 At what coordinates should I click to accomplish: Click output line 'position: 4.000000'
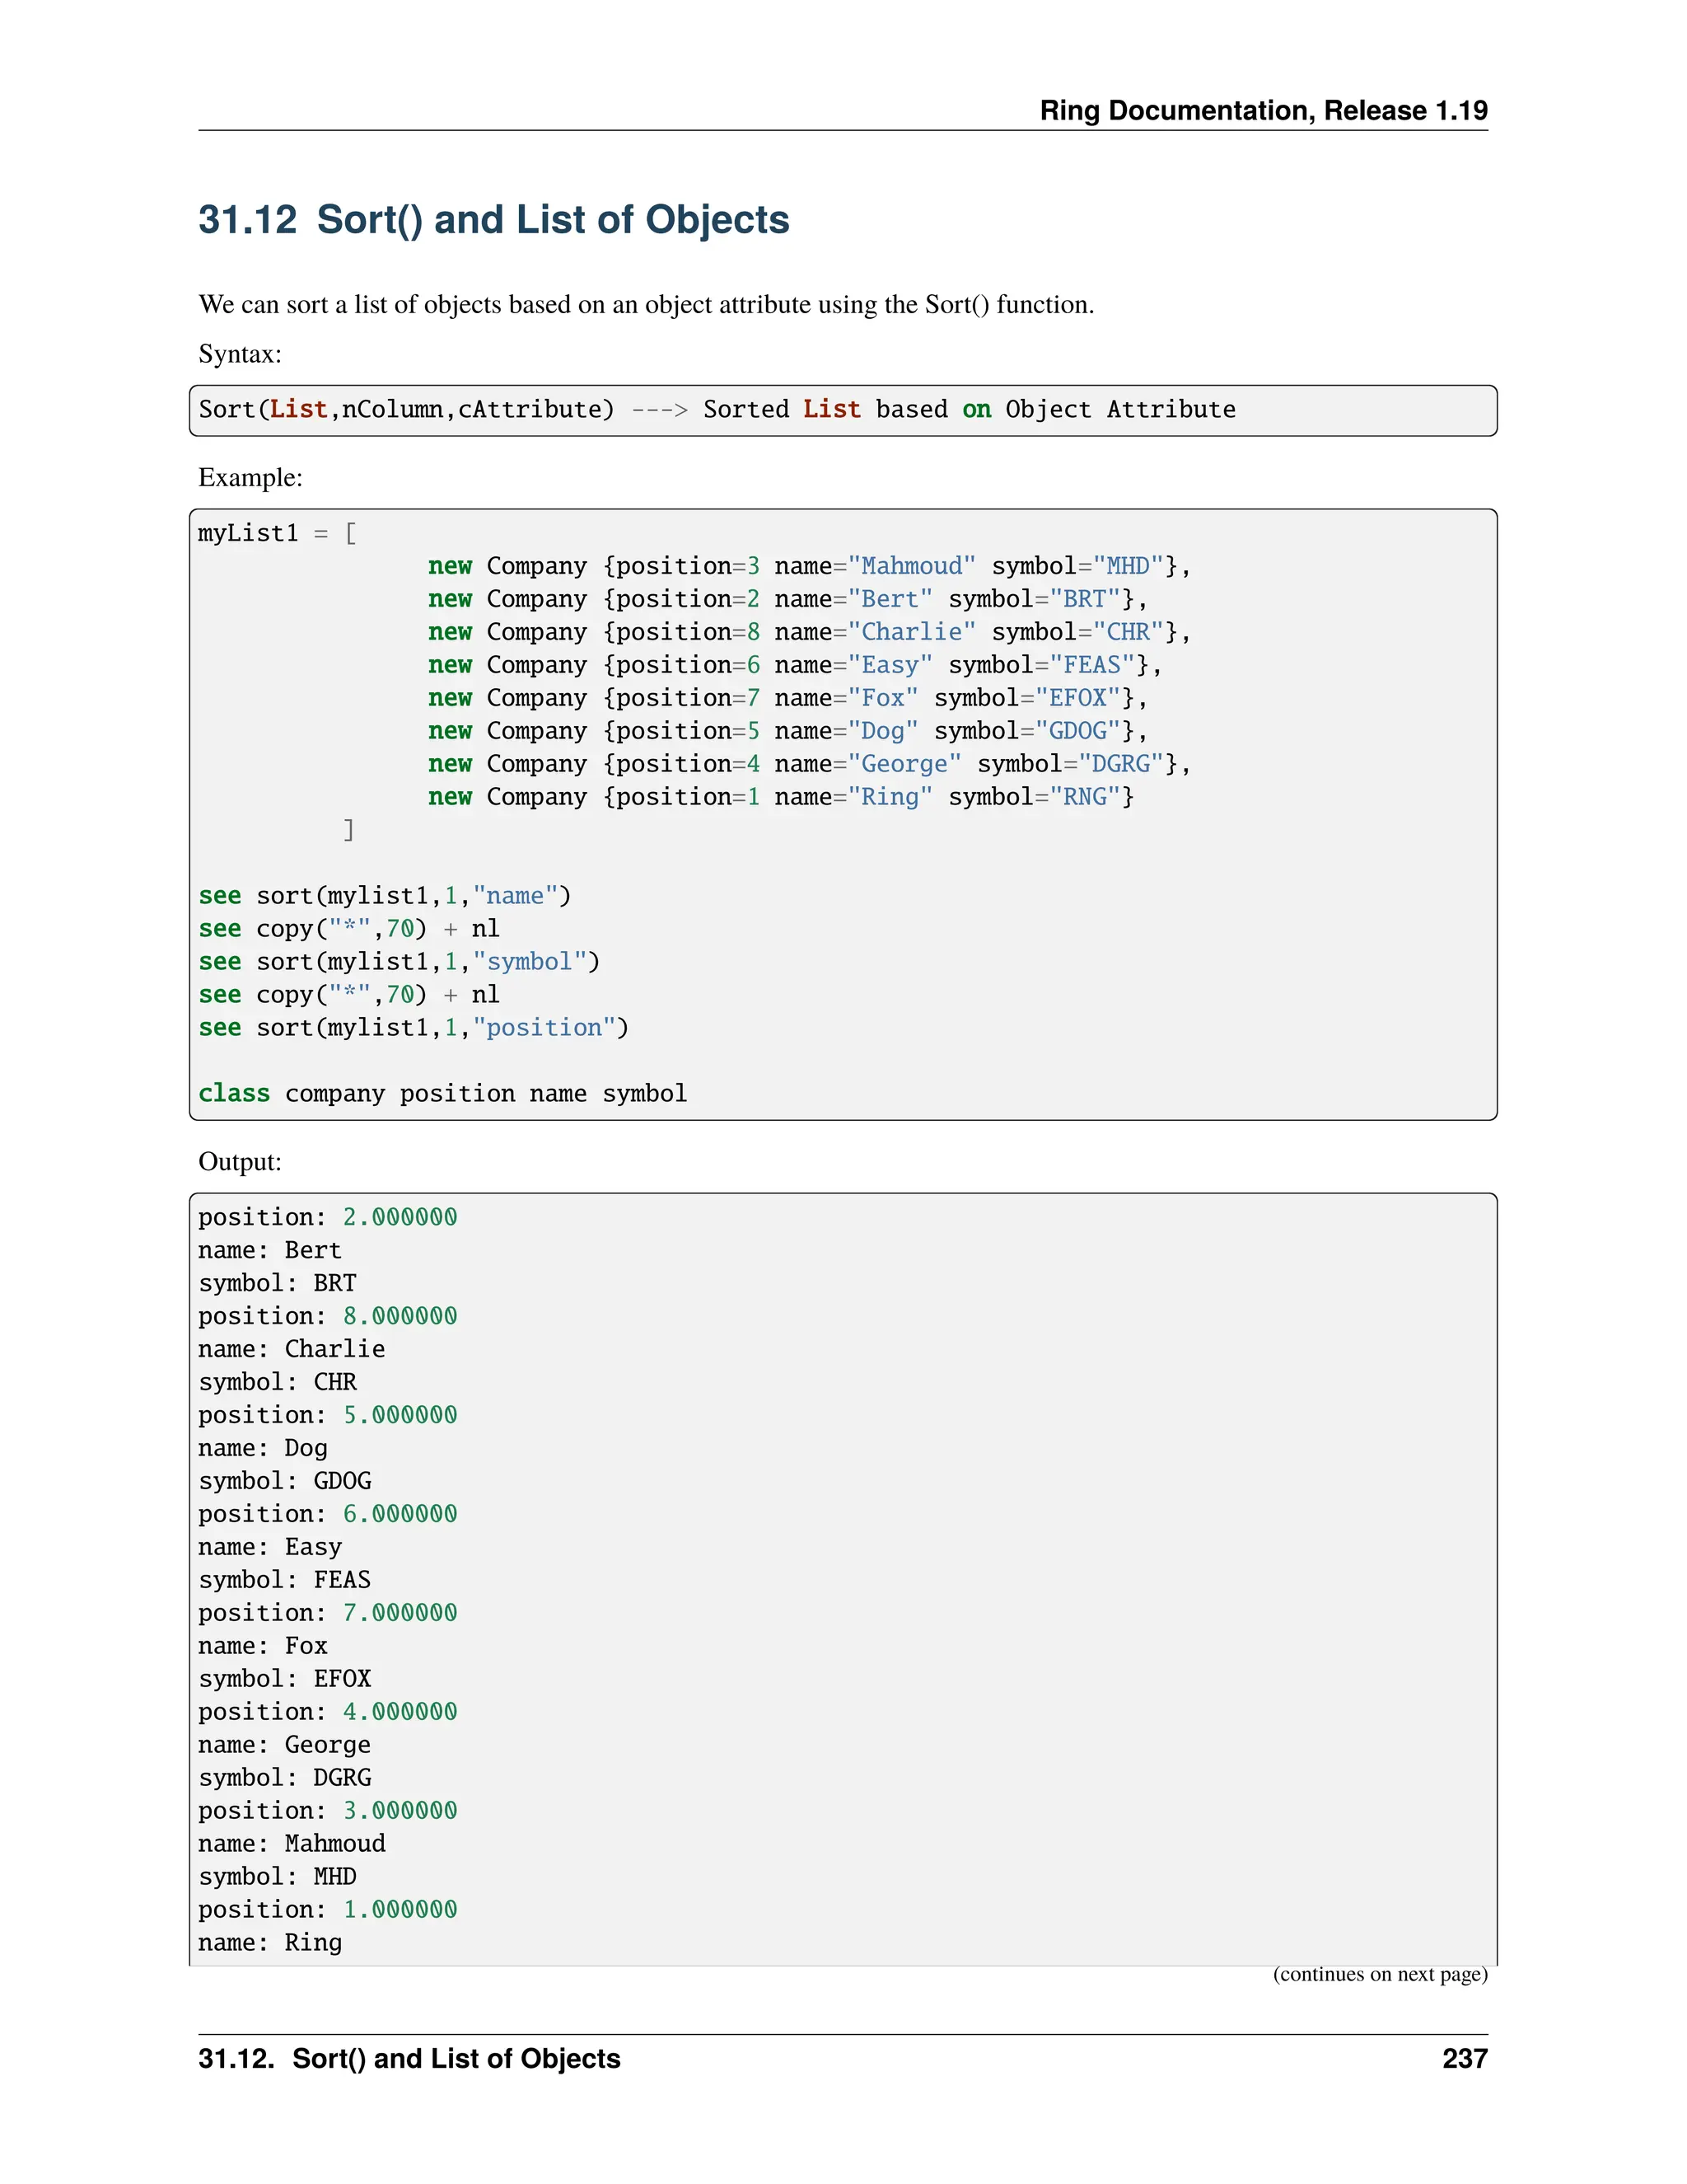(x=328, y=1713)
